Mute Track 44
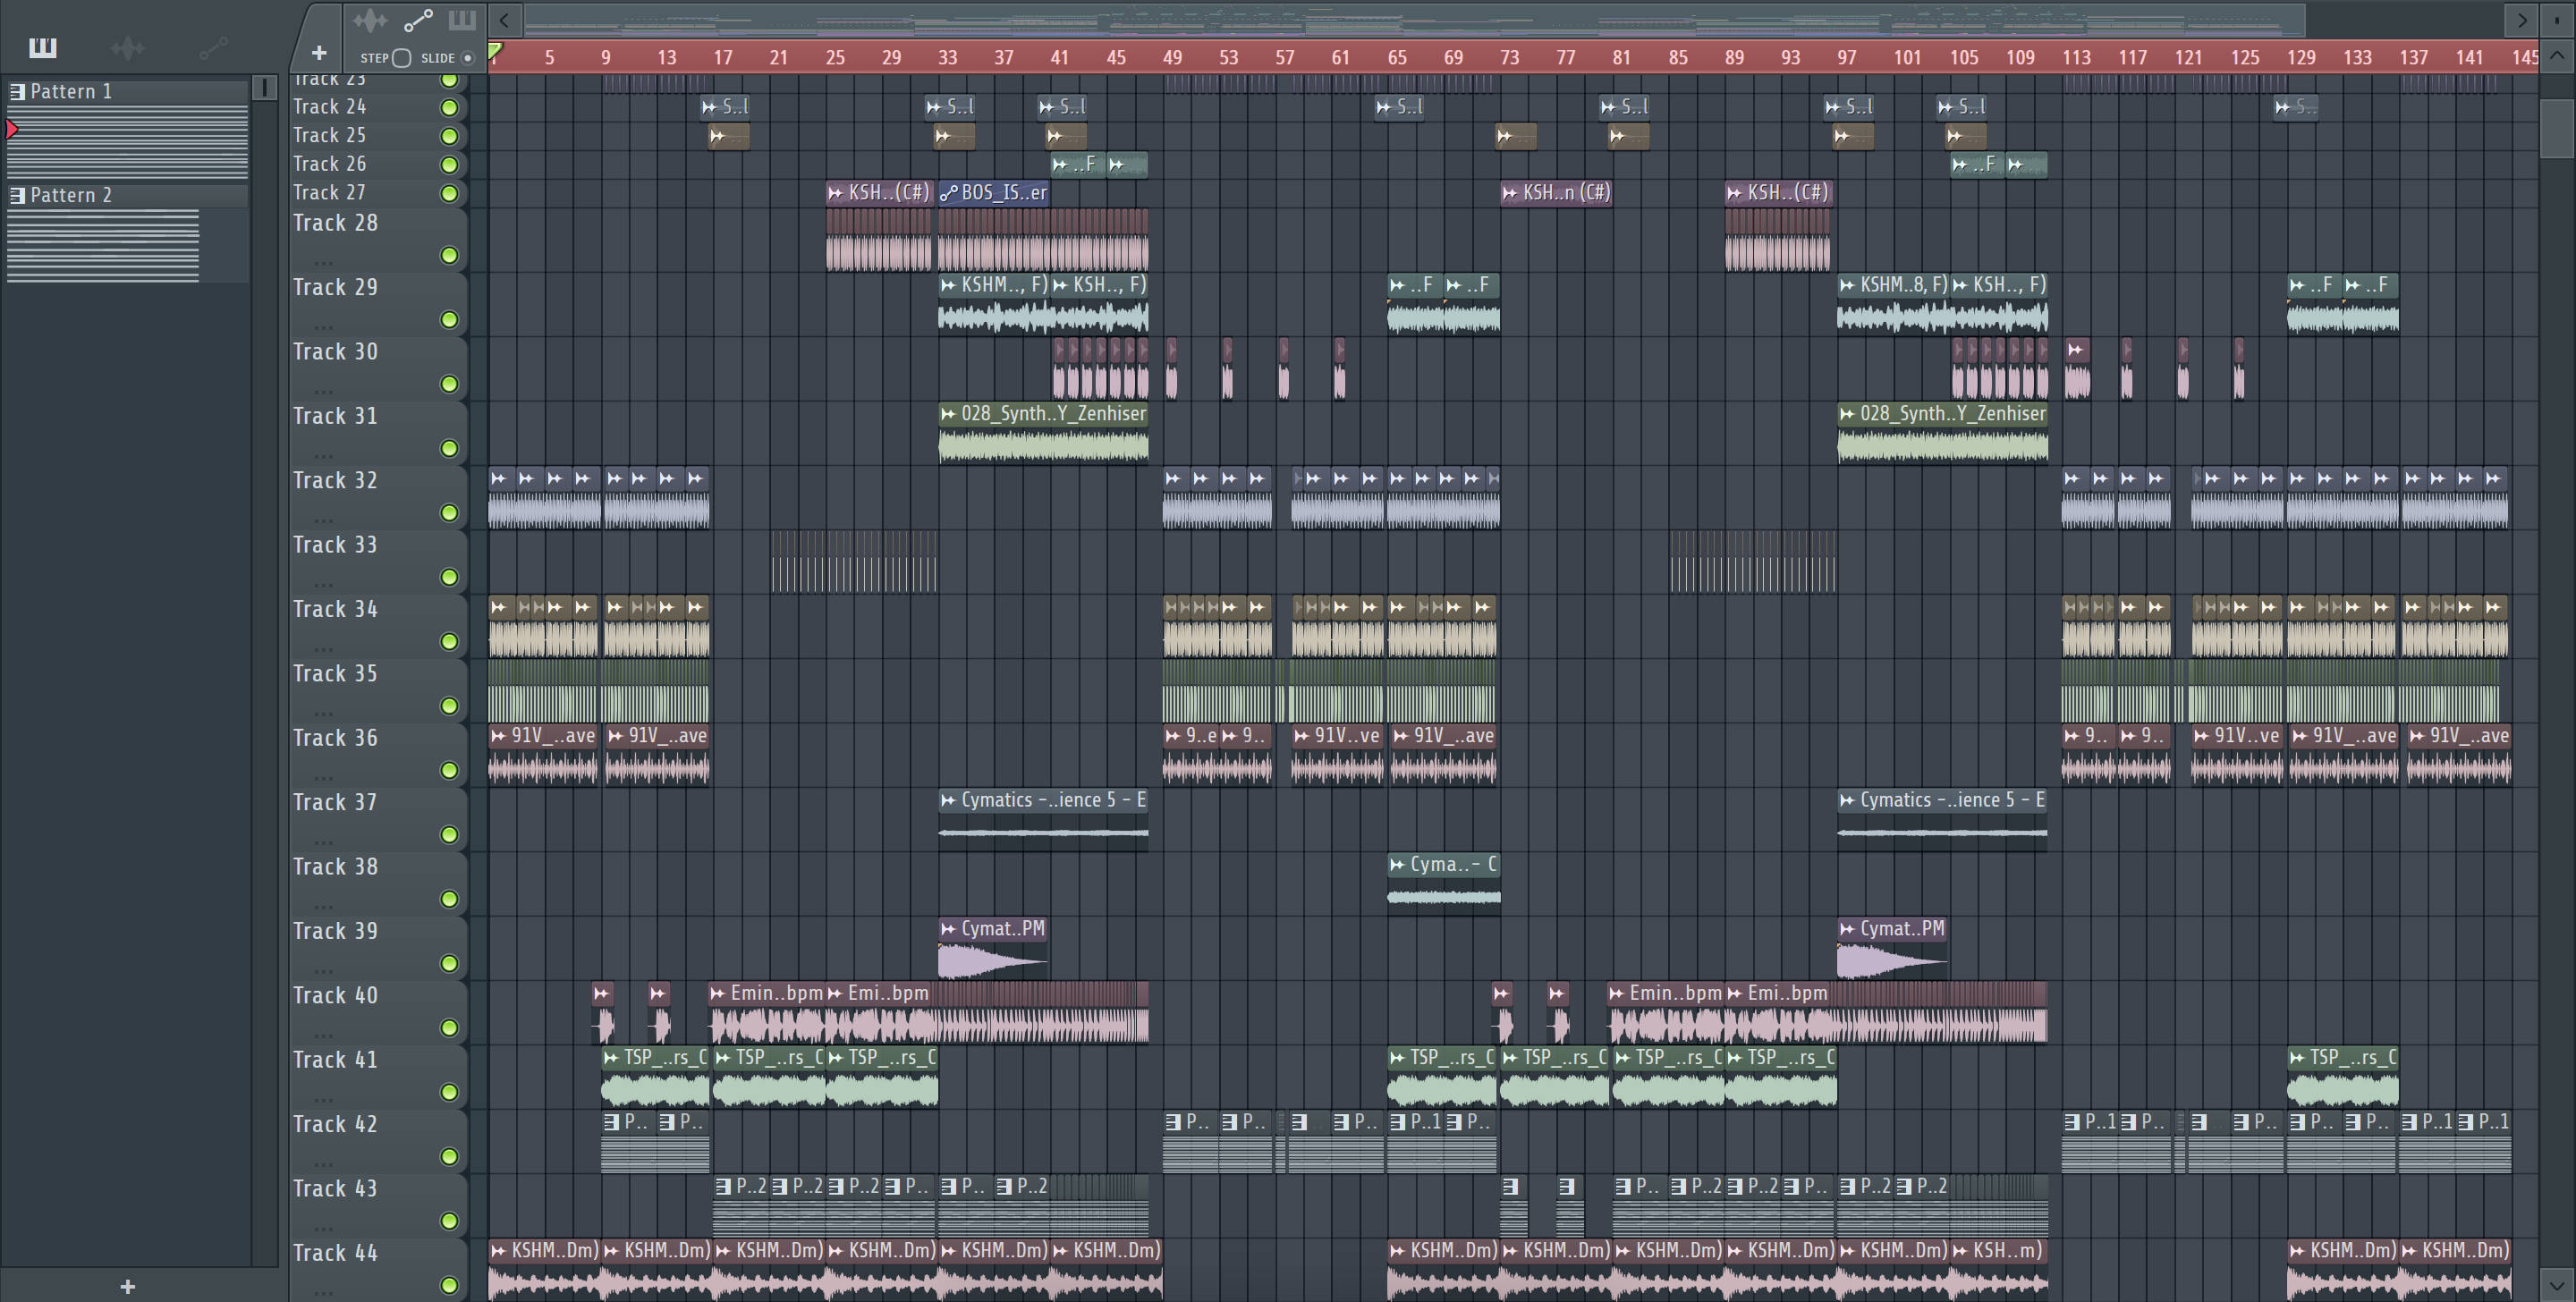The image size is (2576, 1302). (x=450, y=1285)
